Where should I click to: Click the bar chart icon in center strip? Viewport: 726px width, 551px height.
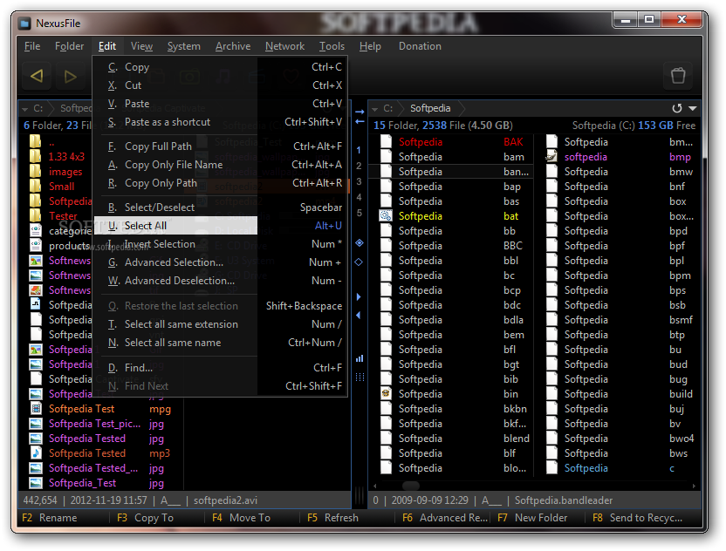point(360,358)
